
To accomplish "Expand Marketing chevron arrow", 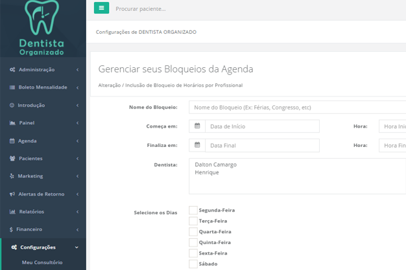I will [77, 176].
